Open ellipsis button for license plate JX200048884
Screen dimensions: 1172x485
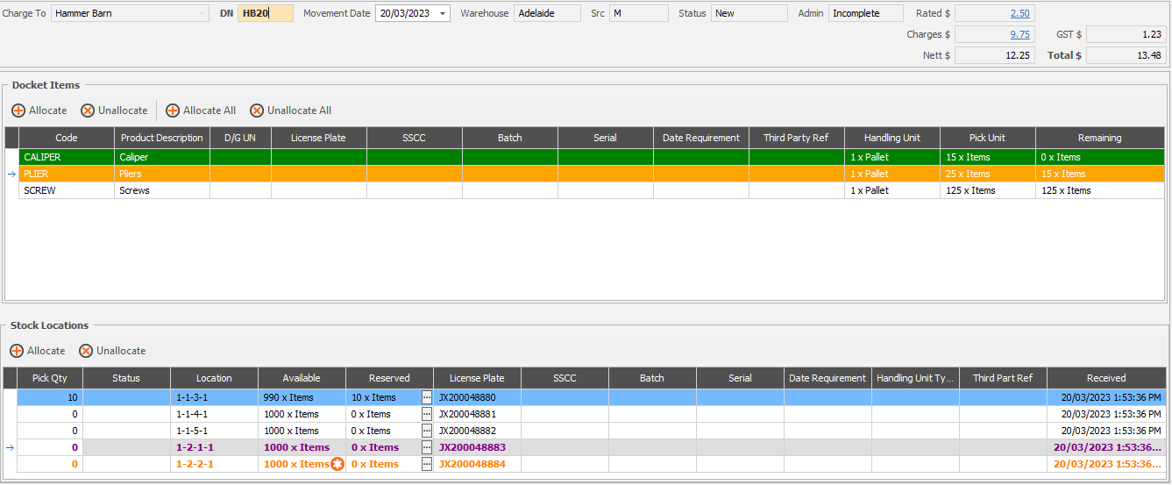pos(427,464)
